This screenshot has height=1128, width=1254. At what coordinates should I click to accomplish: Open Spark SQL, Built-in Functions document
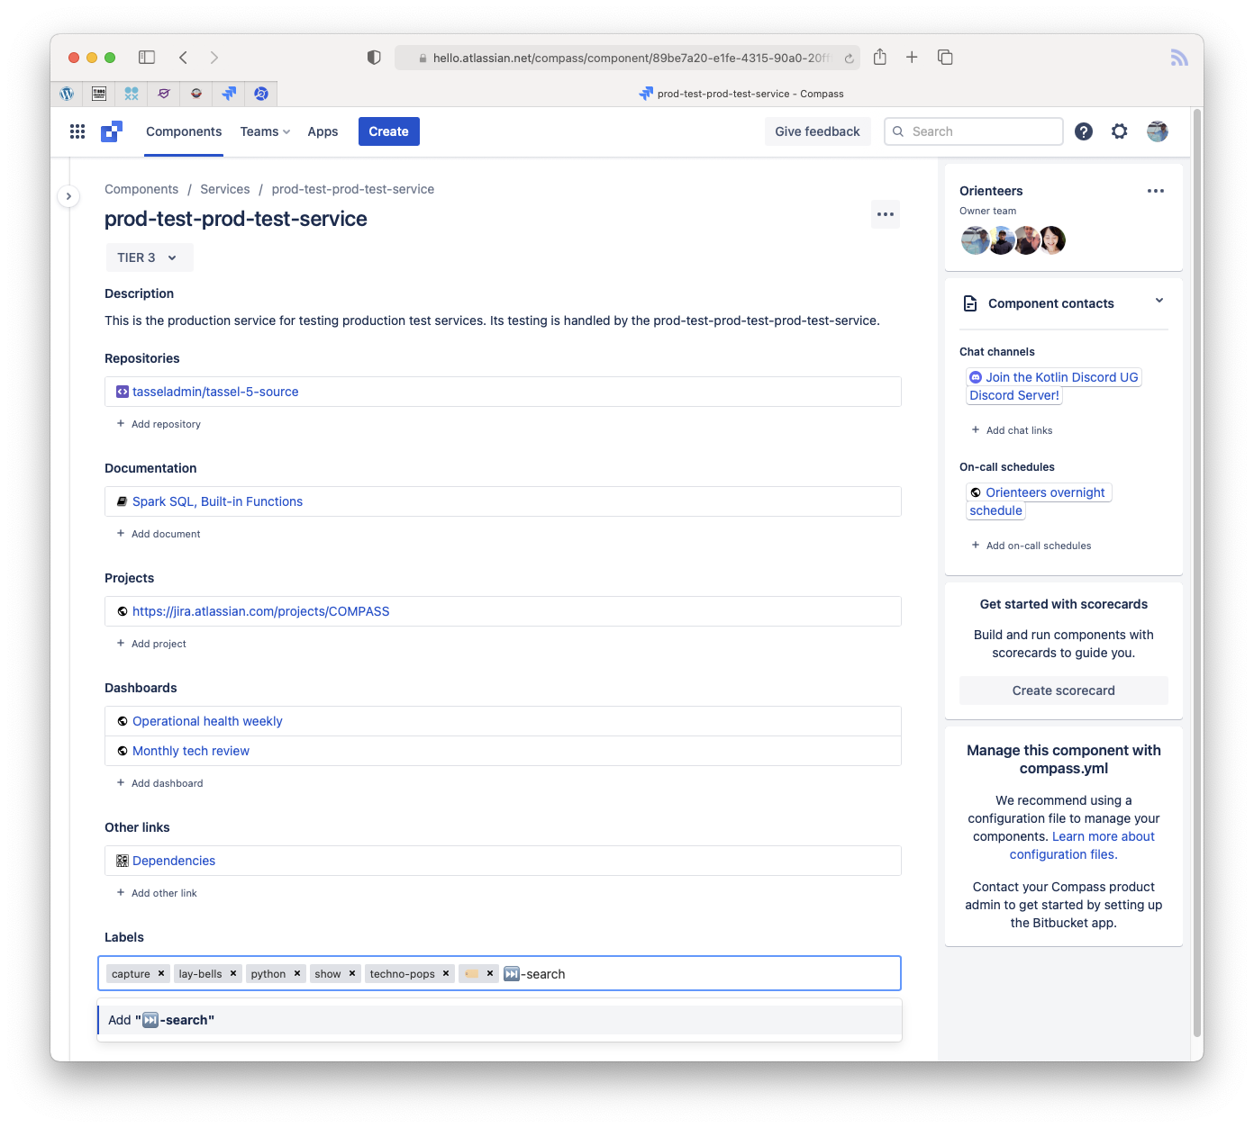click(217, 501)
